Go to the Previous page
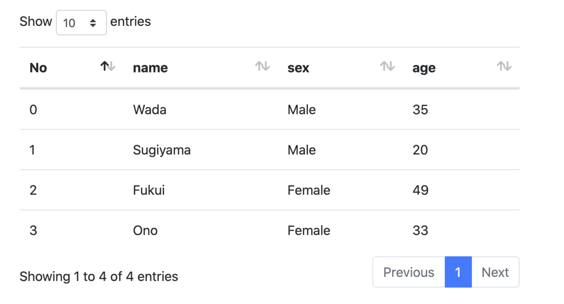This screenshot has height=304, width=564. point(409,272)
